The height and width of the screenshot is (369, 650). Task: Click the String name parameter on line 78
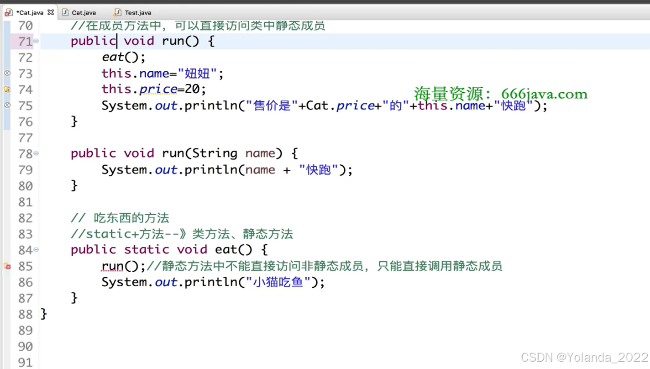(x=234, y=153)
